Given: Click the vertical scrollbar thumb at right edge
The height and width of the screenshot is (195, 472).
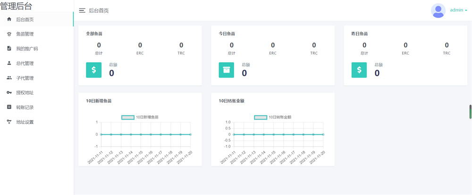Looking at the screenshot, I should [x=470, y=112].
